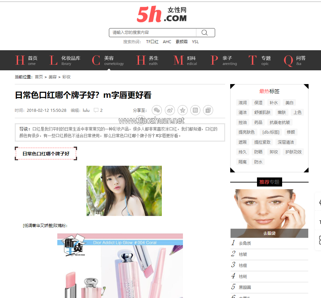Open 亲子 Parenting navigation item
This screenshot has width=321, height=298.
point(224,60)
